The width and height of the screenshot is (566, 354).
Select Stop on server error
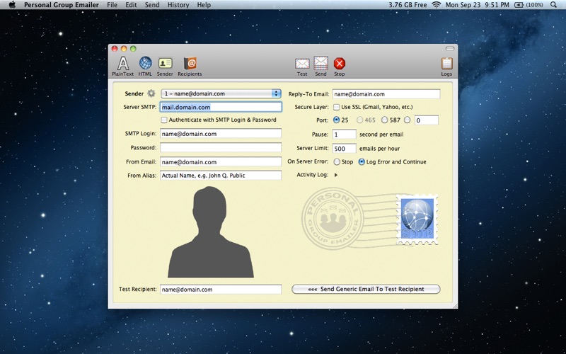point(337,161)
